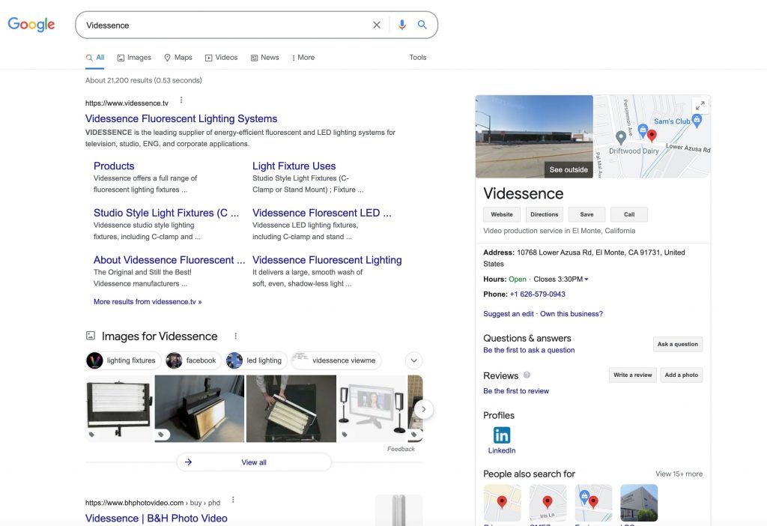Open Videssence | B&H Photo Video result
Viewport: 767px width, 526px height.
click(156, 519)
